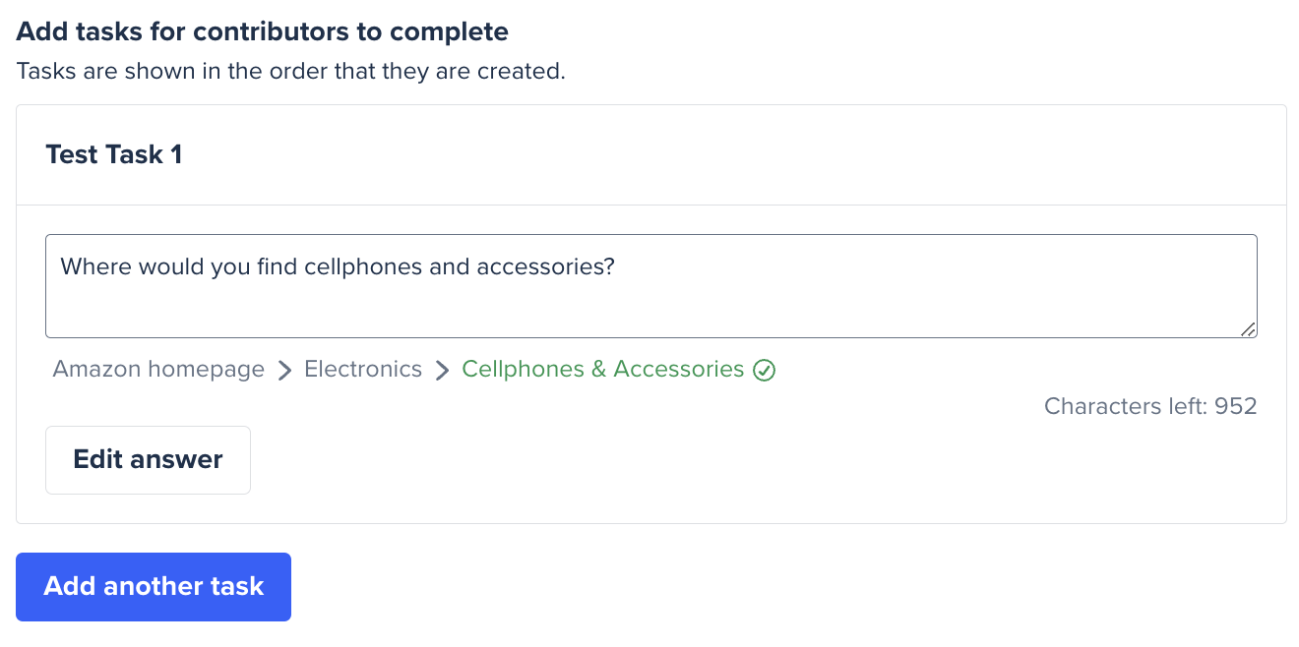Click the Add tasks for contributors heading
1299x647 pixels.
(263, 31)
